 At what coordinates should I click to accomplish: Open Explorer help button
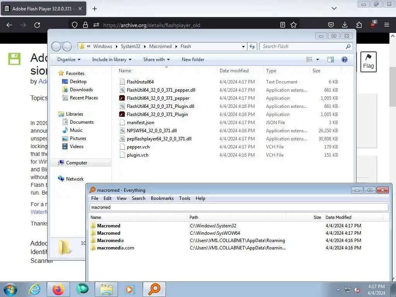tap(345, 60)
